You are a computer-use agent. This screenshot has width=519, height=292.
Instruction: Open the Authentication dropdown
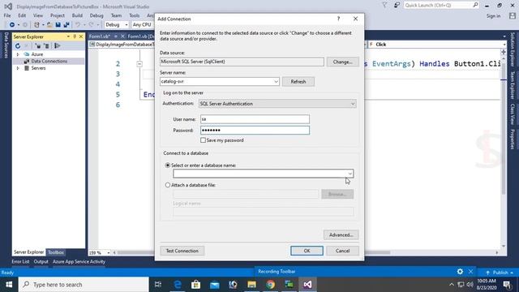(353, 104)
